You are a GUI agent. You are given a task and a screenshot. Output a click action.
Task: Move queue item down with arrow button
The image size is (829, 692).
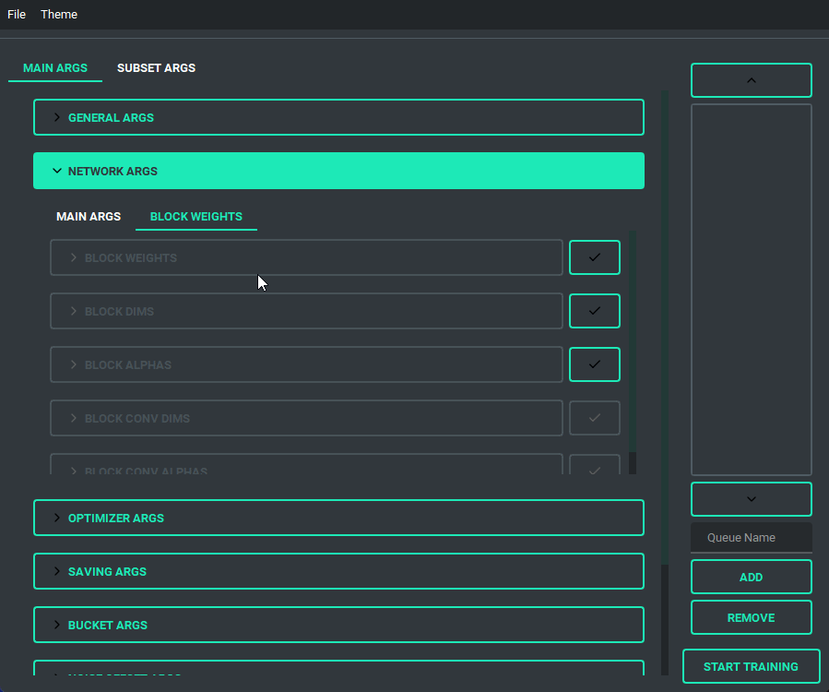(x=752, y=499)
